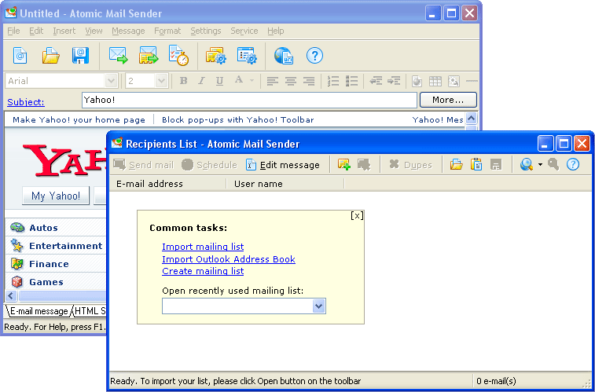The width and height of the screenshot is (595, 392).
Task: Open mailing list via folder icon in Recipients List
Action: coord(457,164)
